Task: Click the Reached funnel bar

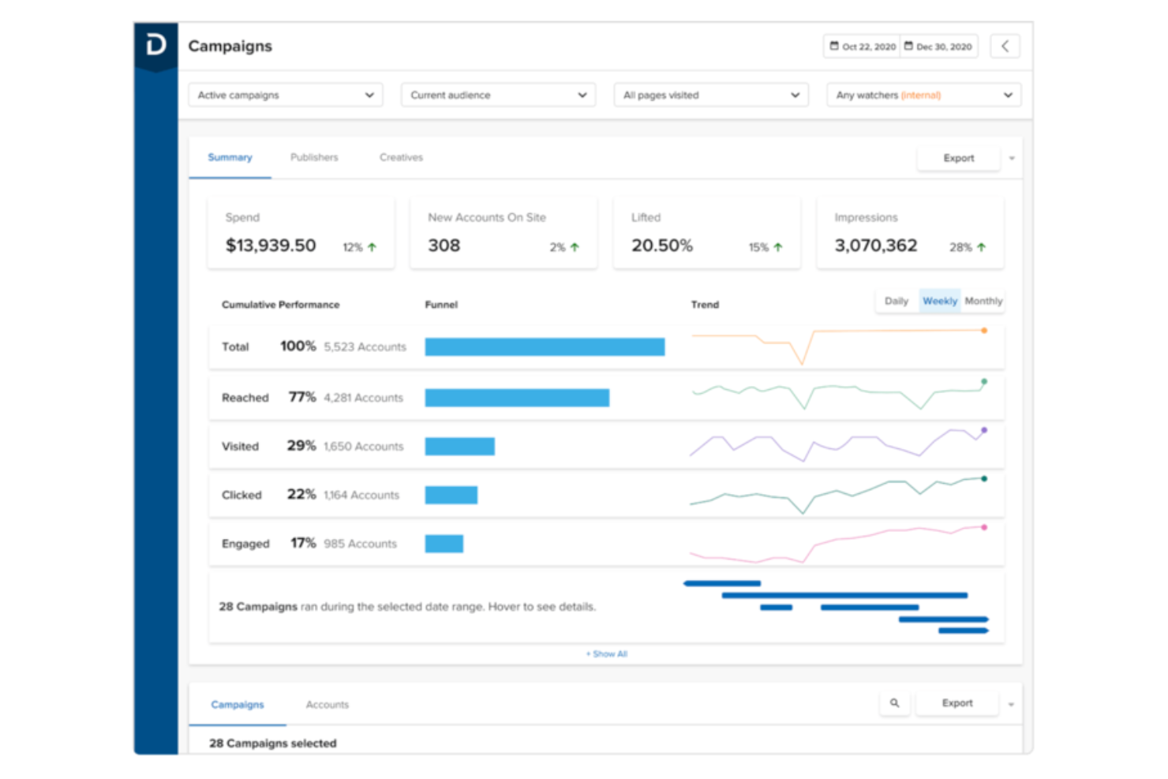Action: [x=517, y=398]
